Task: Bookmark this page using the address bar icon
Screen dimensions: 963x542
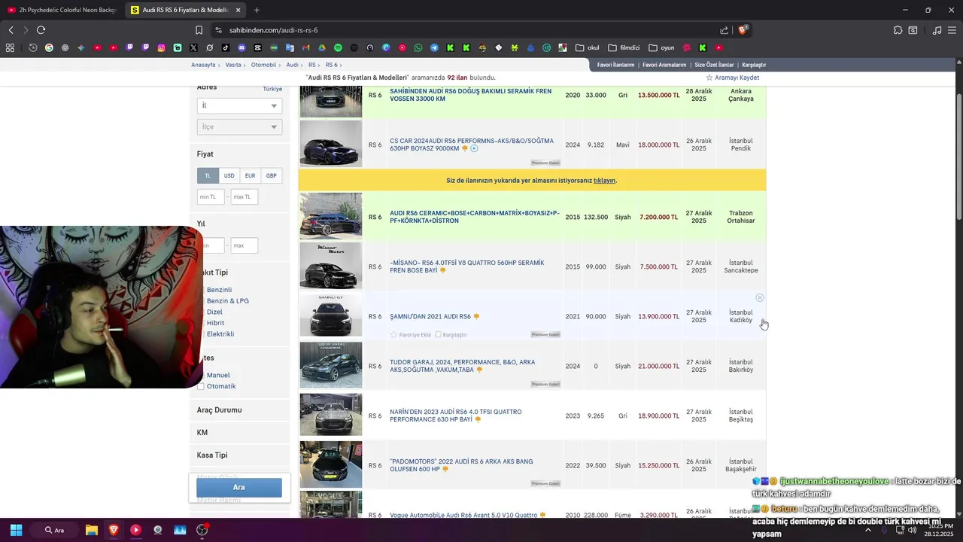Action: coord(199,30)
